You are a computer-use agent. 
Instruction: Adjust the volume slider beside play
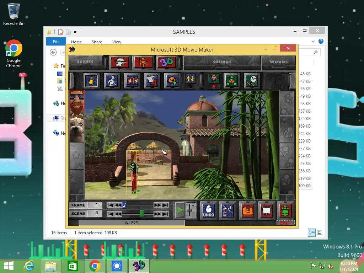pos(191,210)
